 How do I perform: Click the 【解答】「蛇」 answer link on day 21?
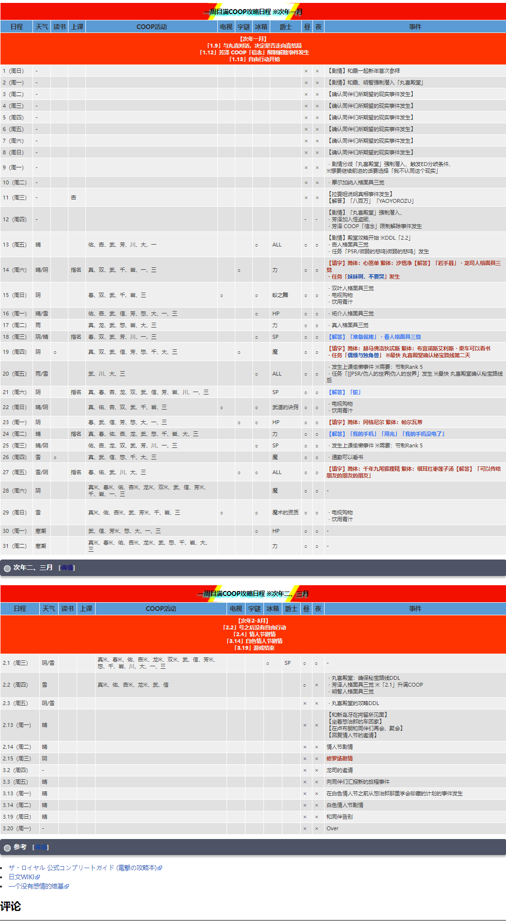tap(344, 392)
